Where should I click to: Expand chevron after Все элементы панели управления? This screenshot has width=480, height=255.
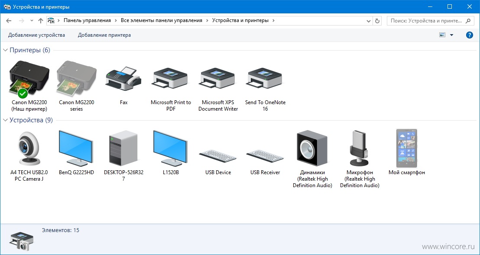[207, 20]
